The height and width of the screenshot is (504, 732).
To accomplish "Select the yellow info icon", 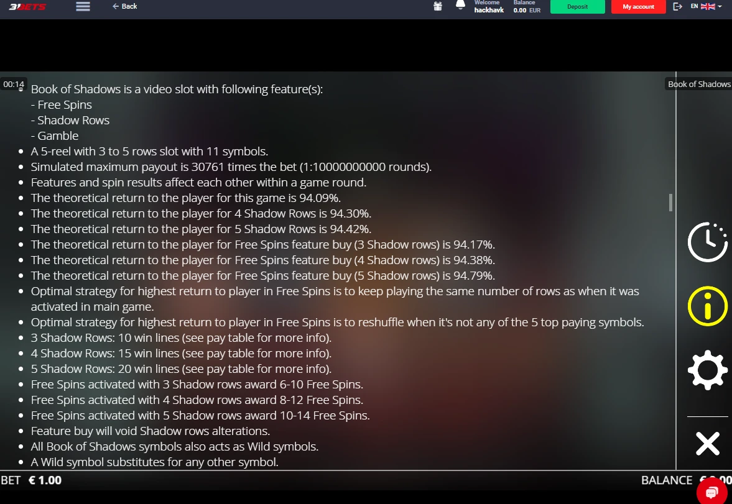I will click(707, 306).
